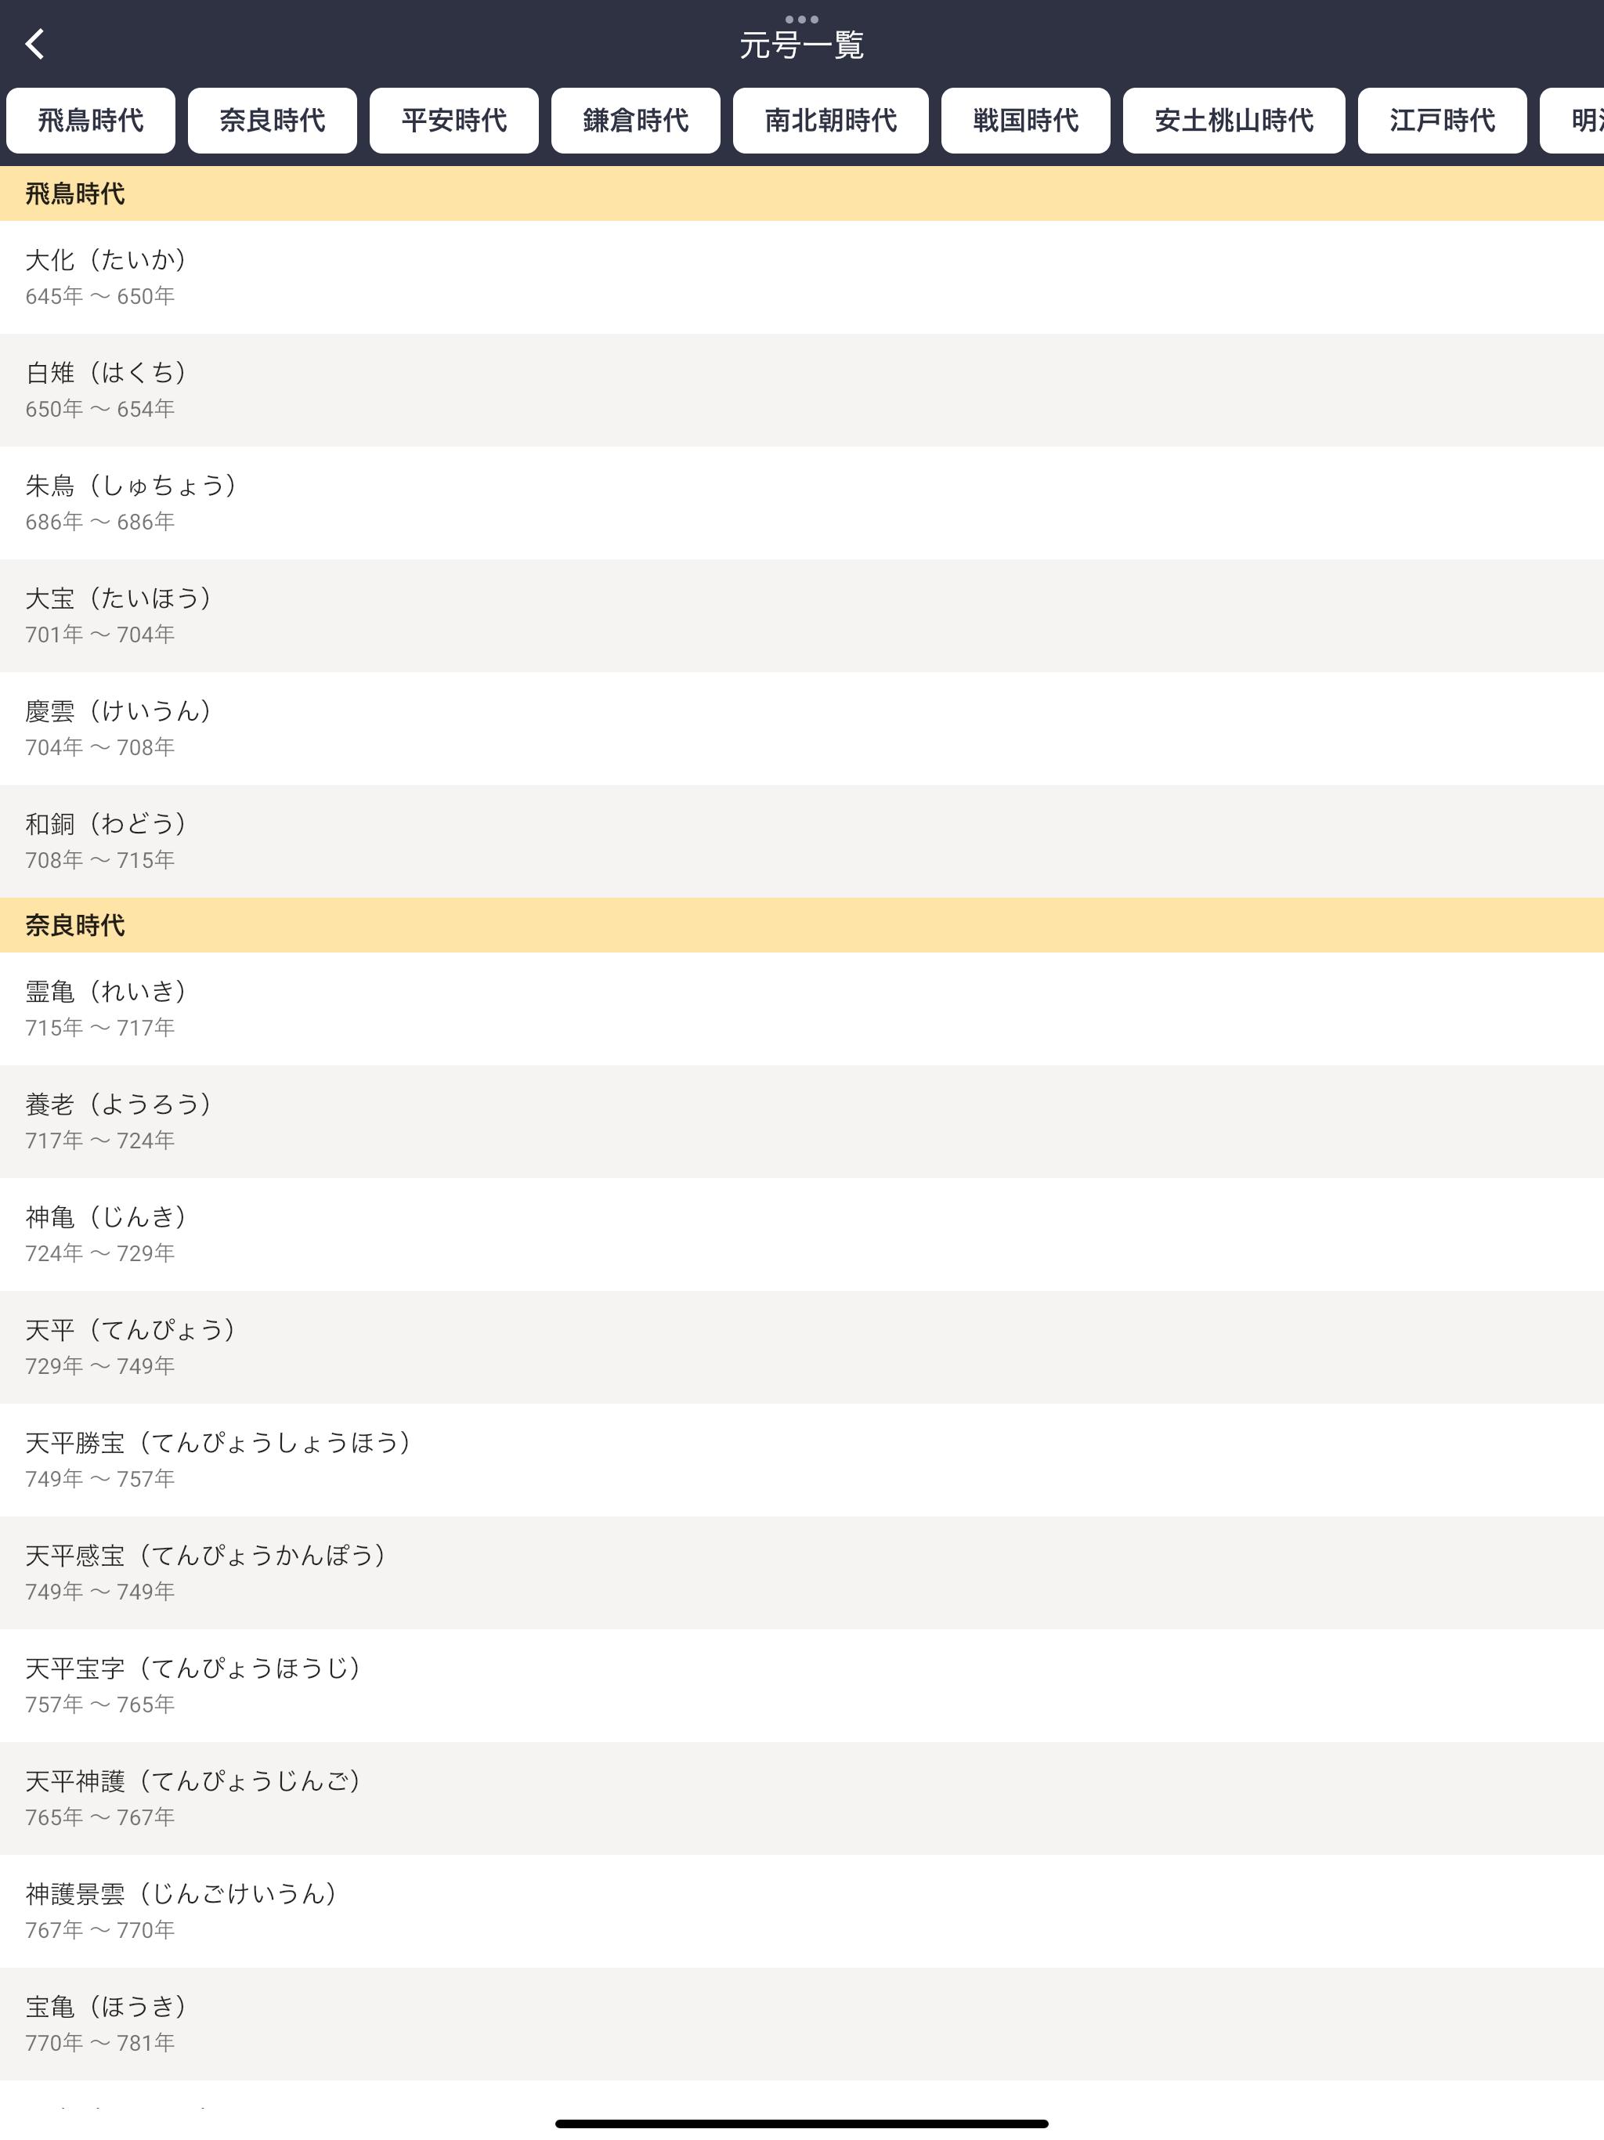1604x2140 pixels.
Task: Open the 鎌倉時代 tab
Action: point(636,121)
